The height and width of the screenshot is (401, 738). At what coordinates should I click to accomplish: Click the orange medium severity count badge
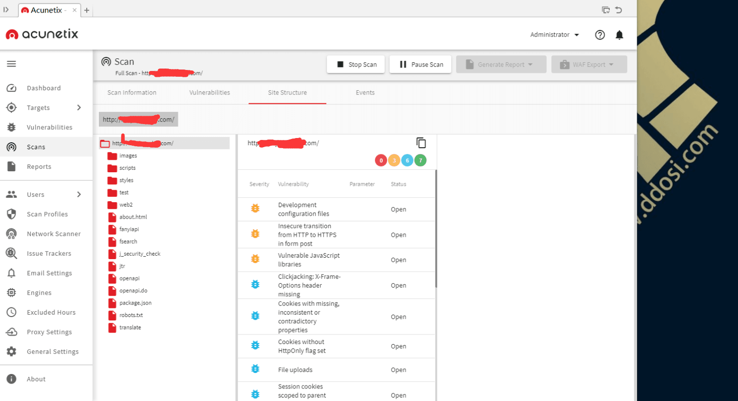pyautogui.click(x=394, y=160)
